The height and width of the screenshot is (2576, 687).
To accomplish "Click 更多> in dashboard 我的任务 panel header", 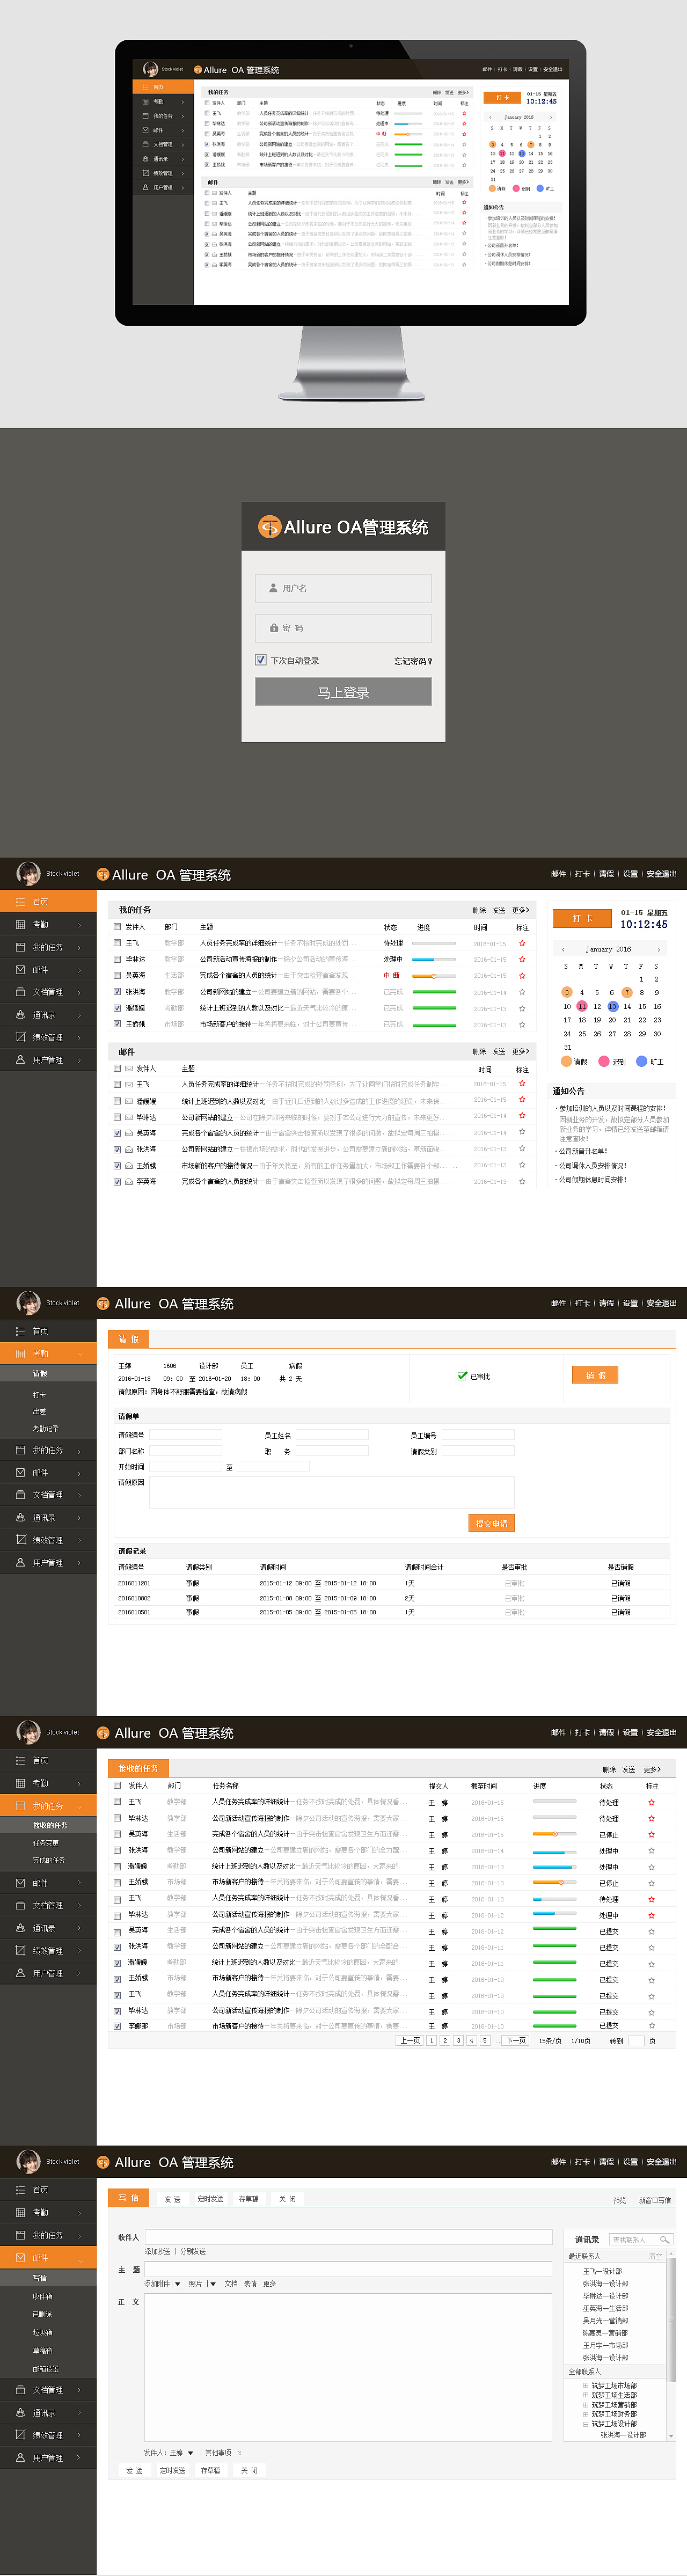I will pos(521,911).
